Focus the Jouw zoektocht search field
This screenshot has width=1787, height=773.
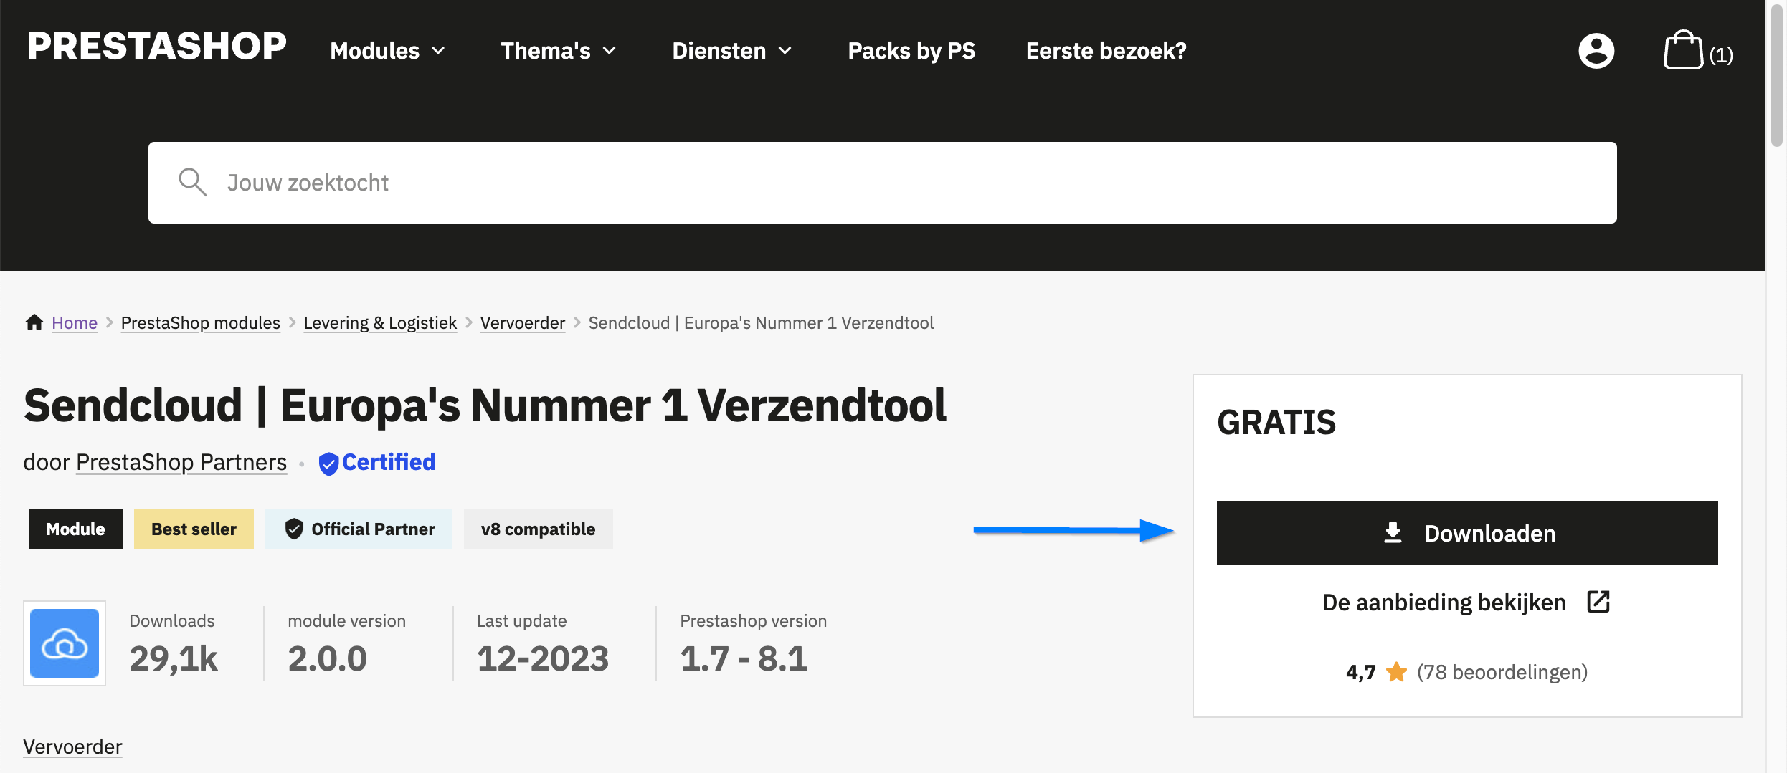883,183
